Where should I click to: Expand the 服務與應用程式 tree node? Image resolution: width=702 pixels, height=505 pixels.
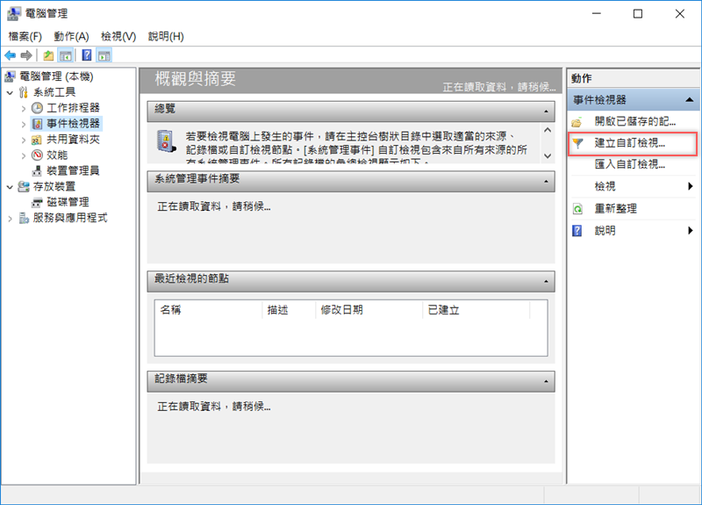(x=10, y=219)
